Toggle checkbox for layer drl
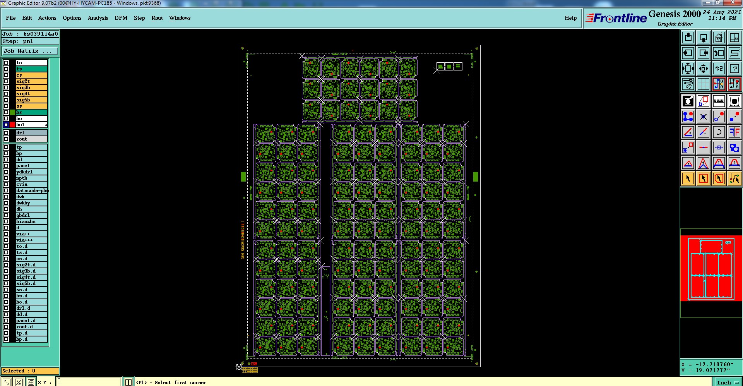The height and width of the screenshot is (386, 743). 6,133
